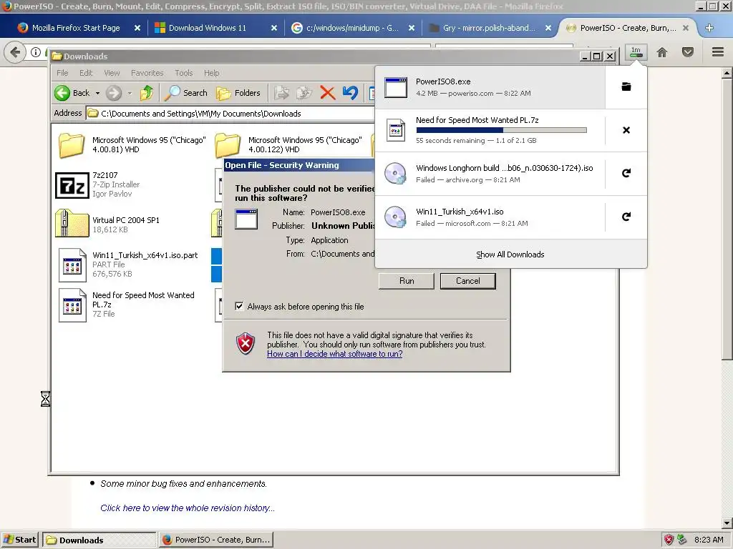
Task: Open containing folder for PowerISO8.exe download
Action: coord(626,86)
